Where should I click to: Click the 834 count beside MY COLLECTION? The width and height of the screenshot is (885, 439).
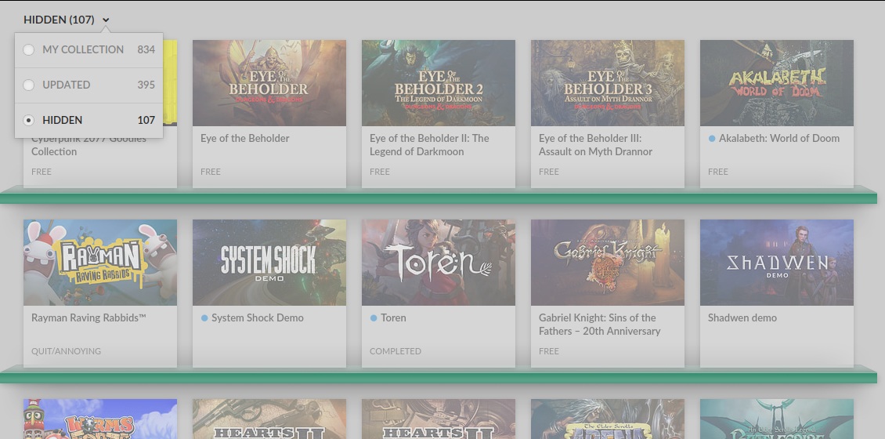click(x=146, y=49)
